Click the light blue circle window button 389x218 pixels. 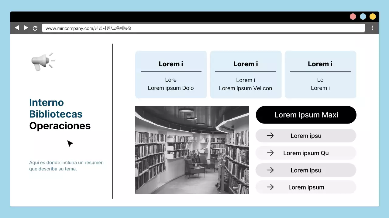click(x=363, y=17)
